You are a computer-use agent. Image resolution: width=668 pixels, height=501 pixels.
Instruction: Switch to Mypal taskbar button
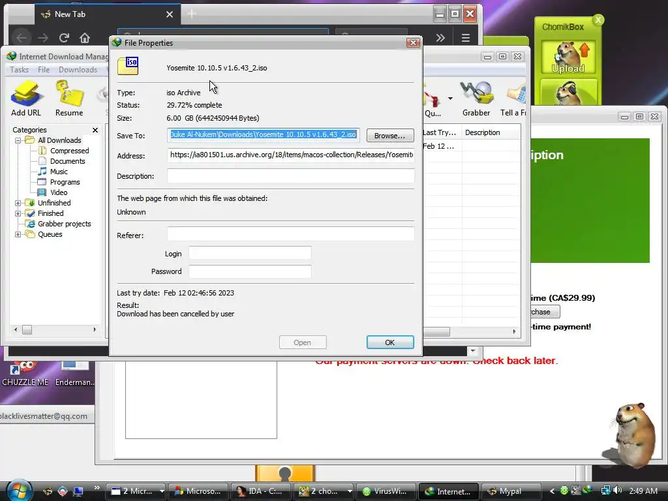point(510,491)
